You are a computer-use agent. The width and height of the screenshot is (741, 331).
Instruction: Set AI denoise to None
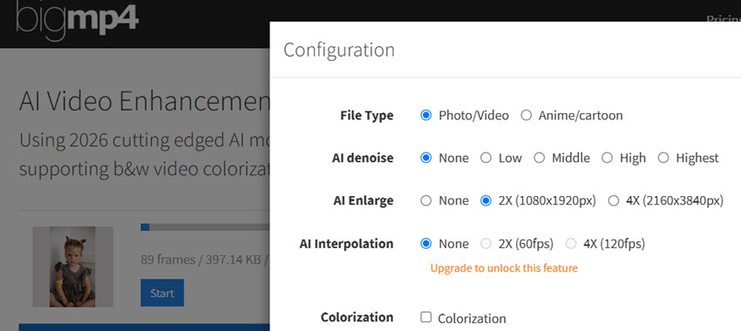[x=425, y=158]
